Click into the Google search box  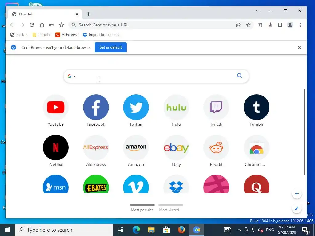(x=156, y=76)
